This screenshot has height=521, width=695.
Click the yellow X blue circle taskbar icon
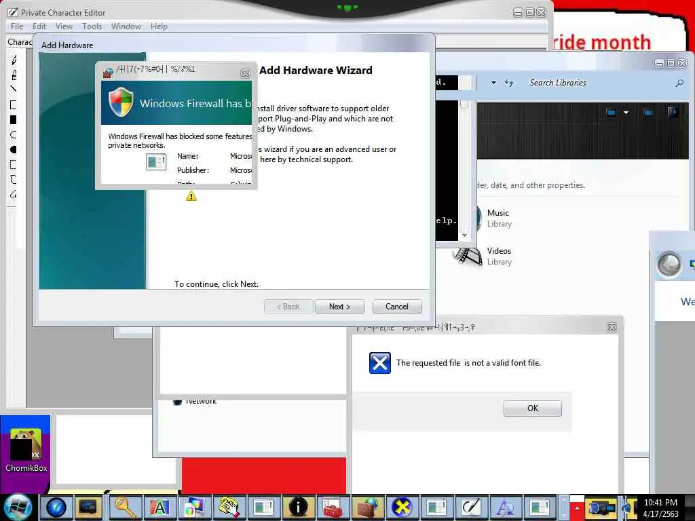[402, 507]
